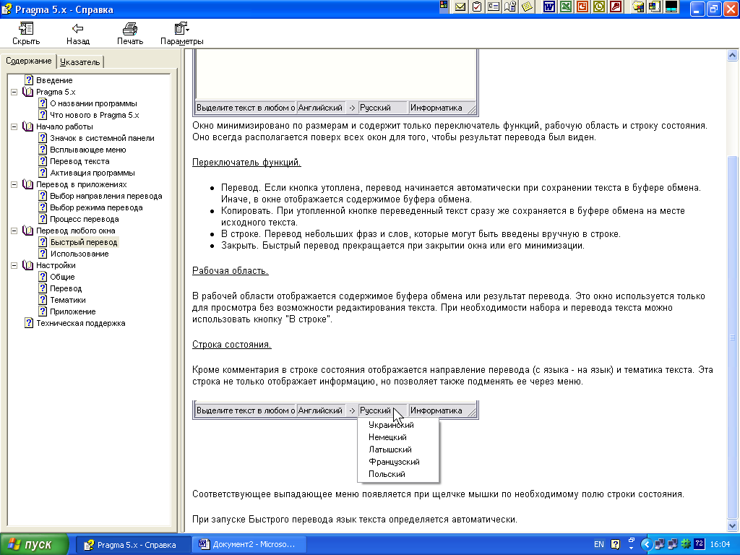Switch to the Содержание tab

[x=29, y=61]
